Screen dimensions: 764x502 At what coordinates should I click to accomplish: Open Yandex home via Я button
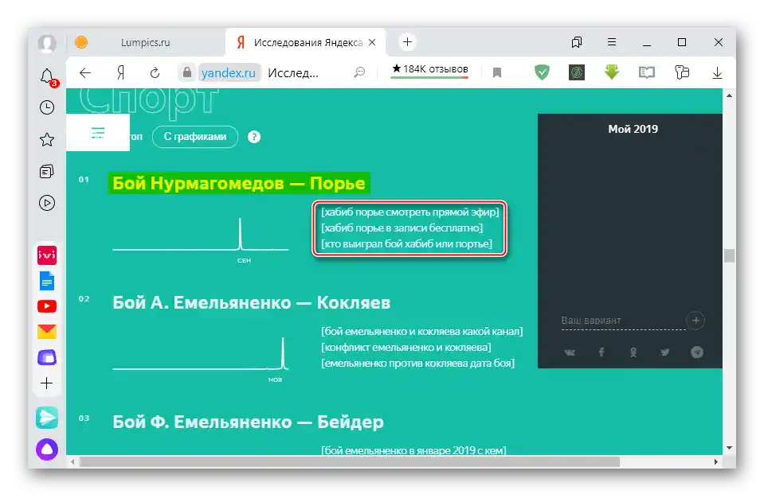(120, 73)
